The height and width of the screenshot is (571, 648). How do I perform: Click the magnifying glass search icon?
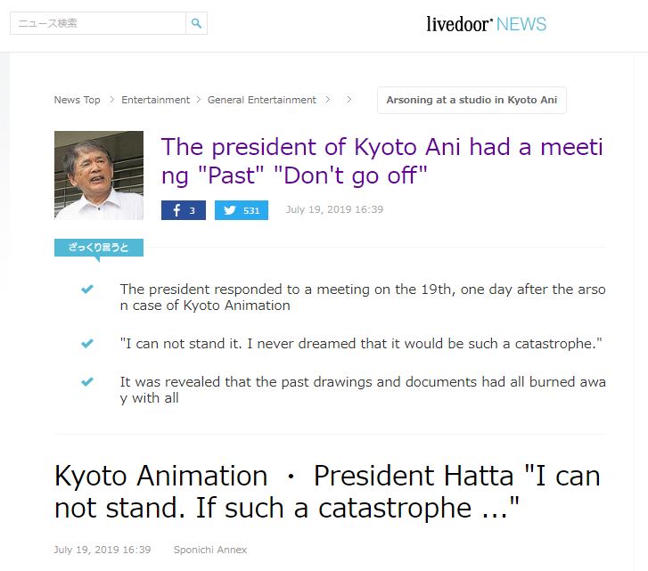(x=196, y=23)
